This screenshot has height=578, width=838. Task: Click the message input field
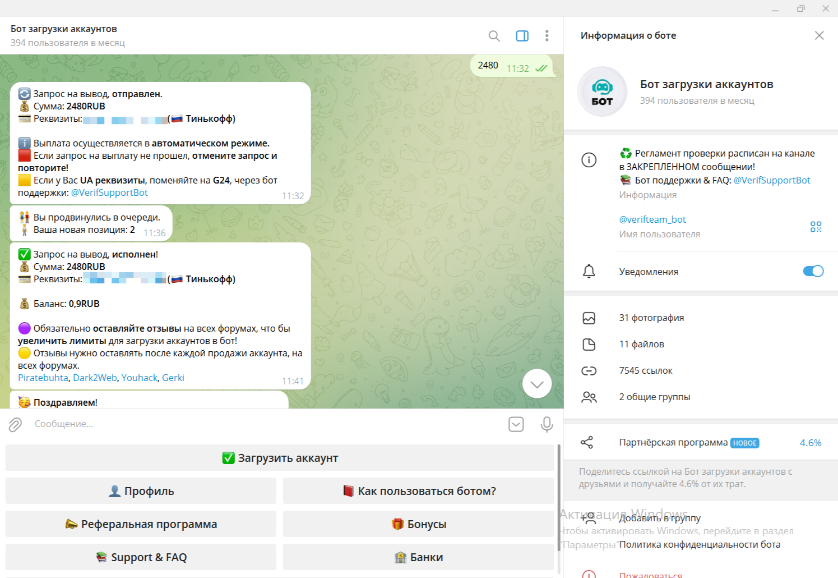pyautogui.click(x=263, y=424)
